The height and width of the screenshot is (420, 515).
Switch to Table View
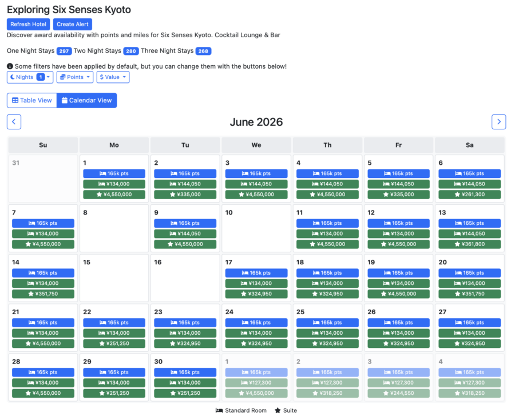32,101
